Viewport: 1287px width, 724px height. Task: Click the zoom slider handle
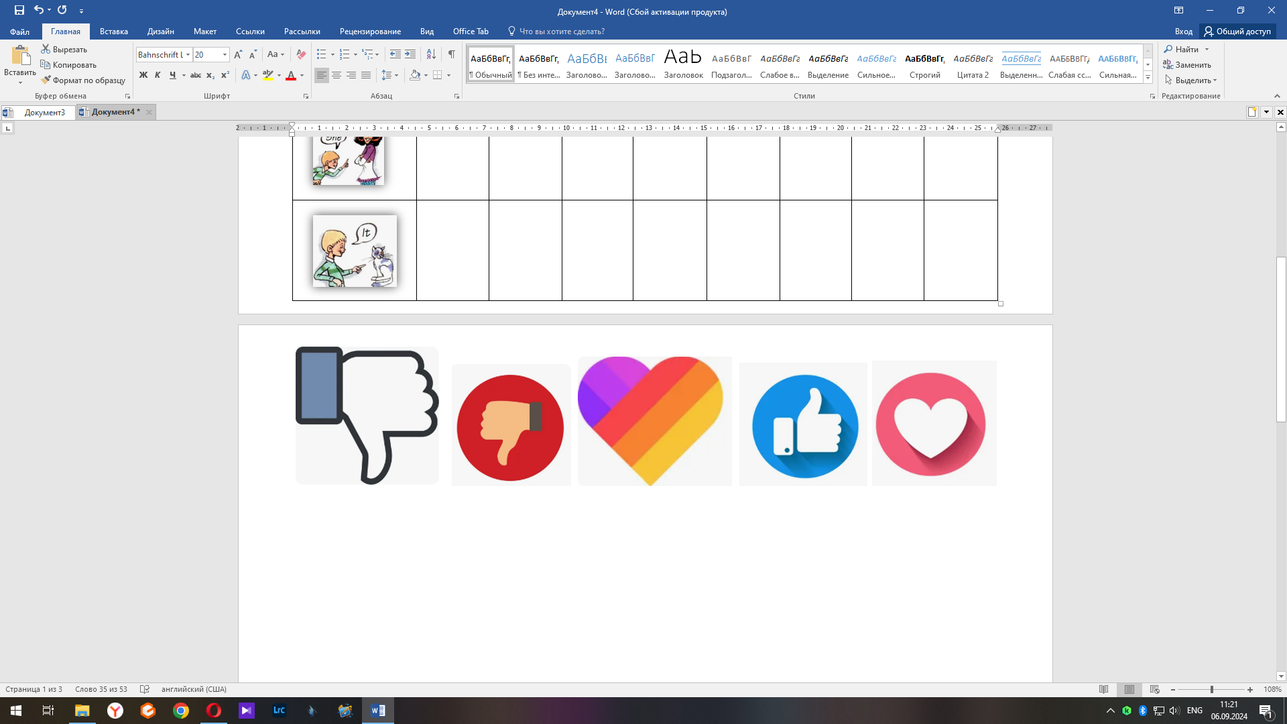pos(1212,689)
